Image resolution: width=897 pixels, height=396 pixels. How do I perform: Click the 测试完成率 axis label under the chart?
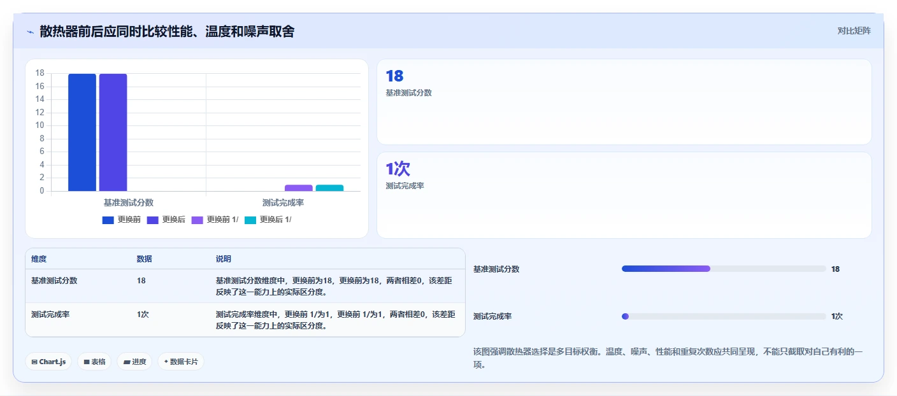pos(283,202)
